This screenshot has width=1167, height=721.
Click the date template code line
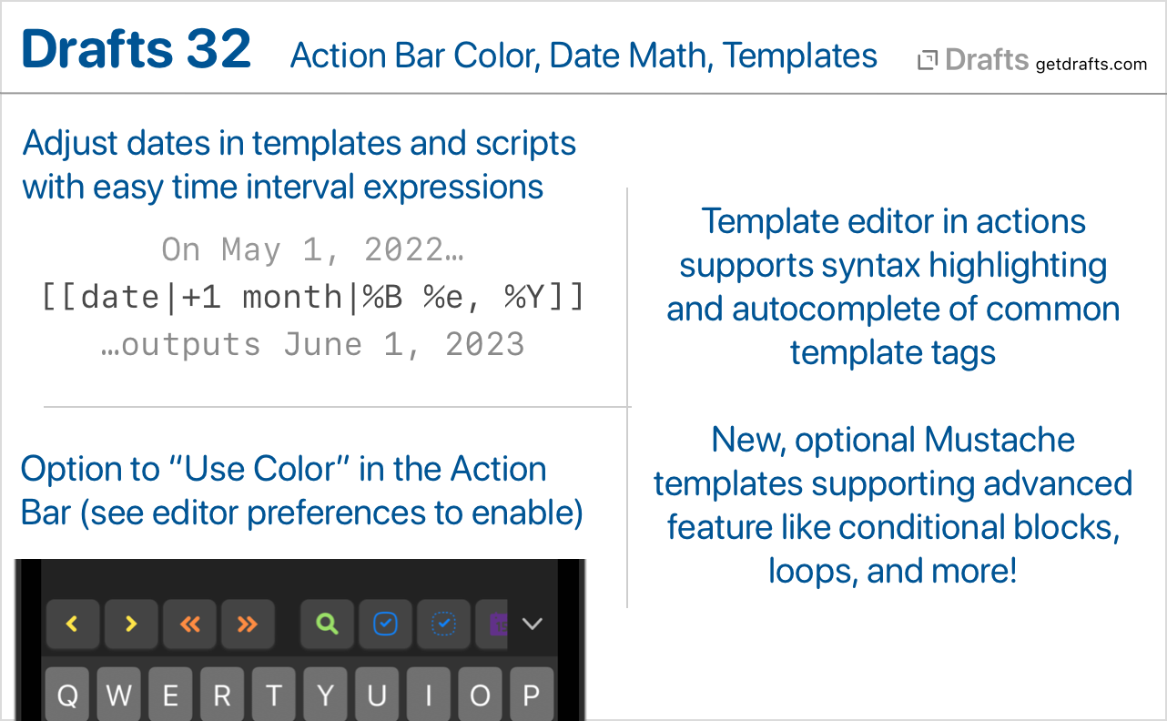[x=313, y=297]
